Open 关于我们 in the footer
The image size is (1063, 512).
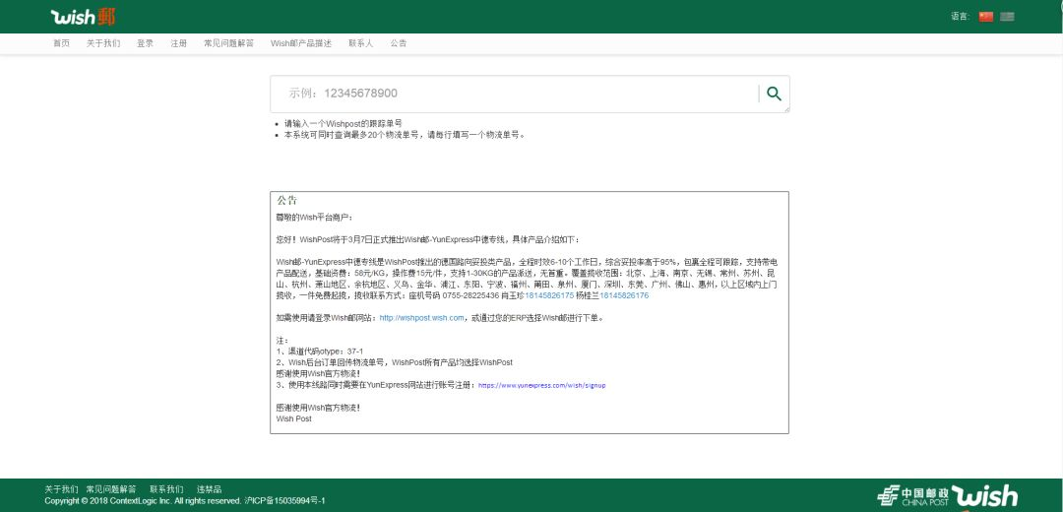point(61,489)
